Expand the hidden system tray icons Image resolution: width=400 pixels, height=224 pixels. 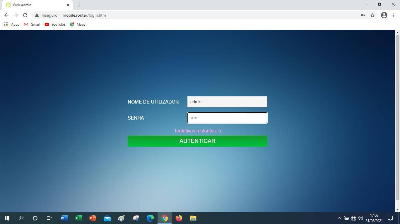[339, 218]
